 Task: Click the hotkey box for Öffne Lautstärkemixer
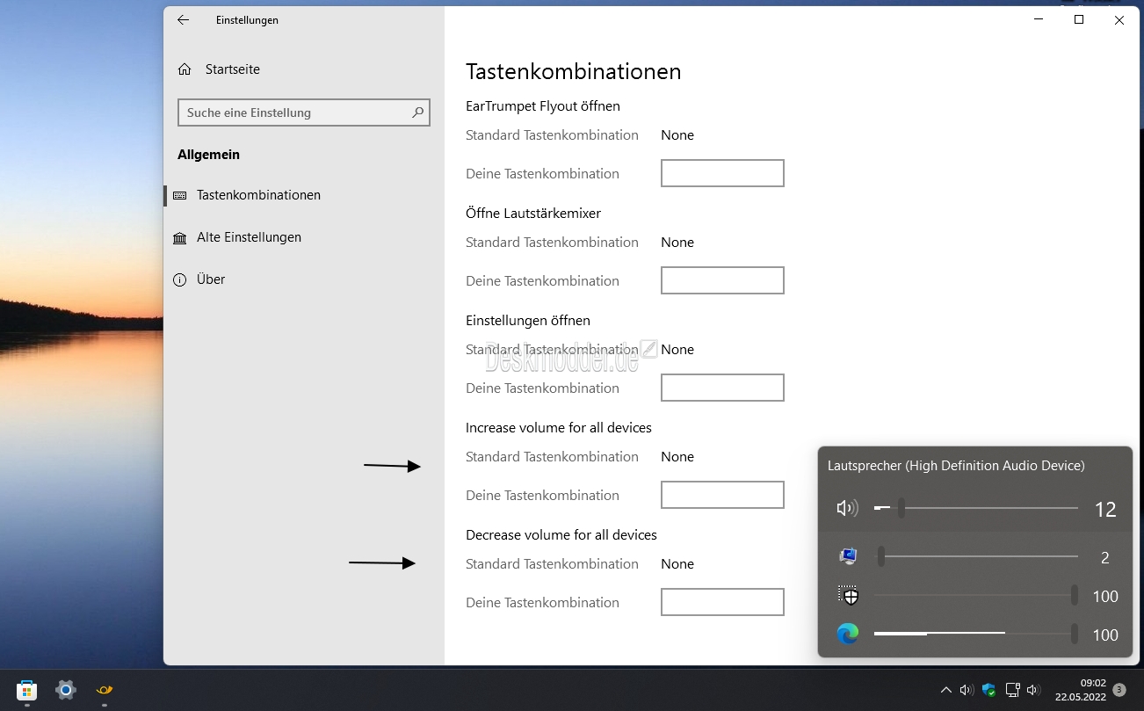click(x=722, y=280)
